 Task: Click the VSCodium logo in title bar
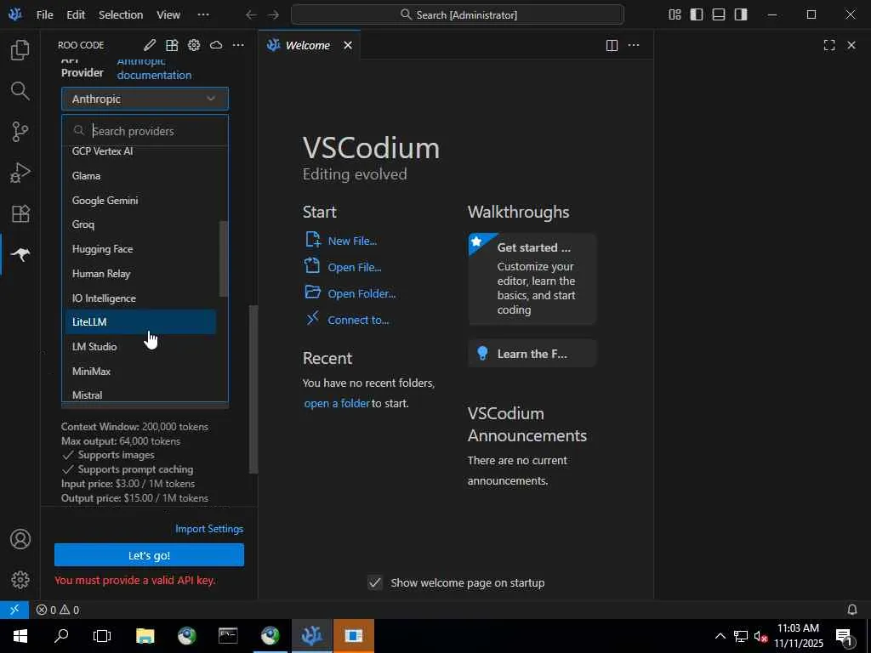click(x=15, y=14)
